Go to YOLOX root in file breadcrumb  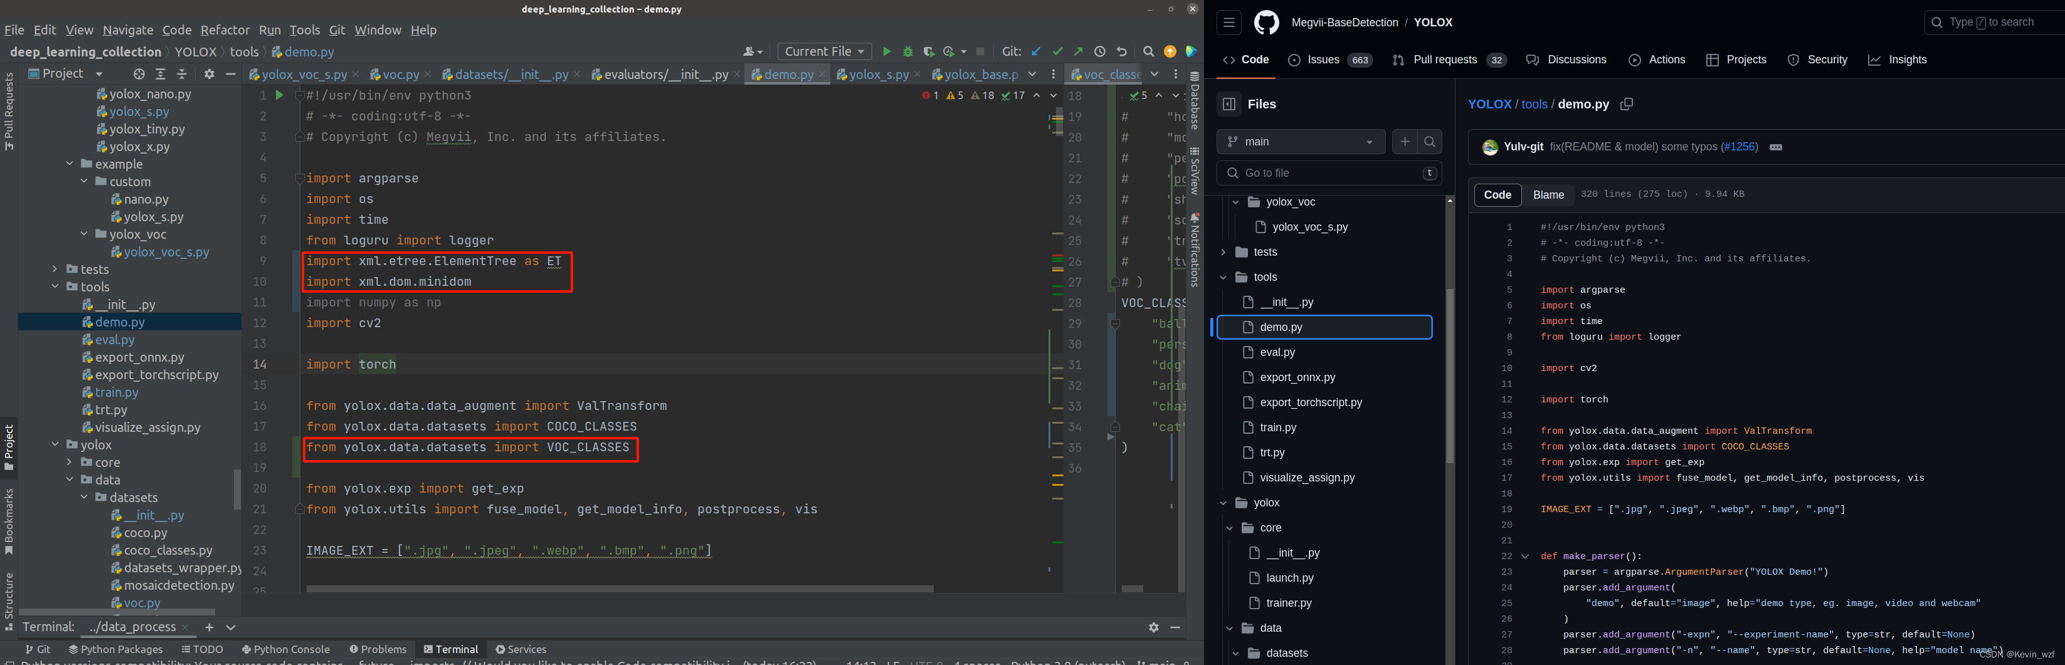(x=1489, y=104)
